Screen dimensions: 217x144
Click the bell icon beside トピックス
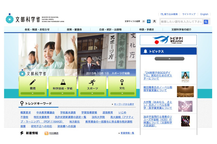click(x=145, y=51)
